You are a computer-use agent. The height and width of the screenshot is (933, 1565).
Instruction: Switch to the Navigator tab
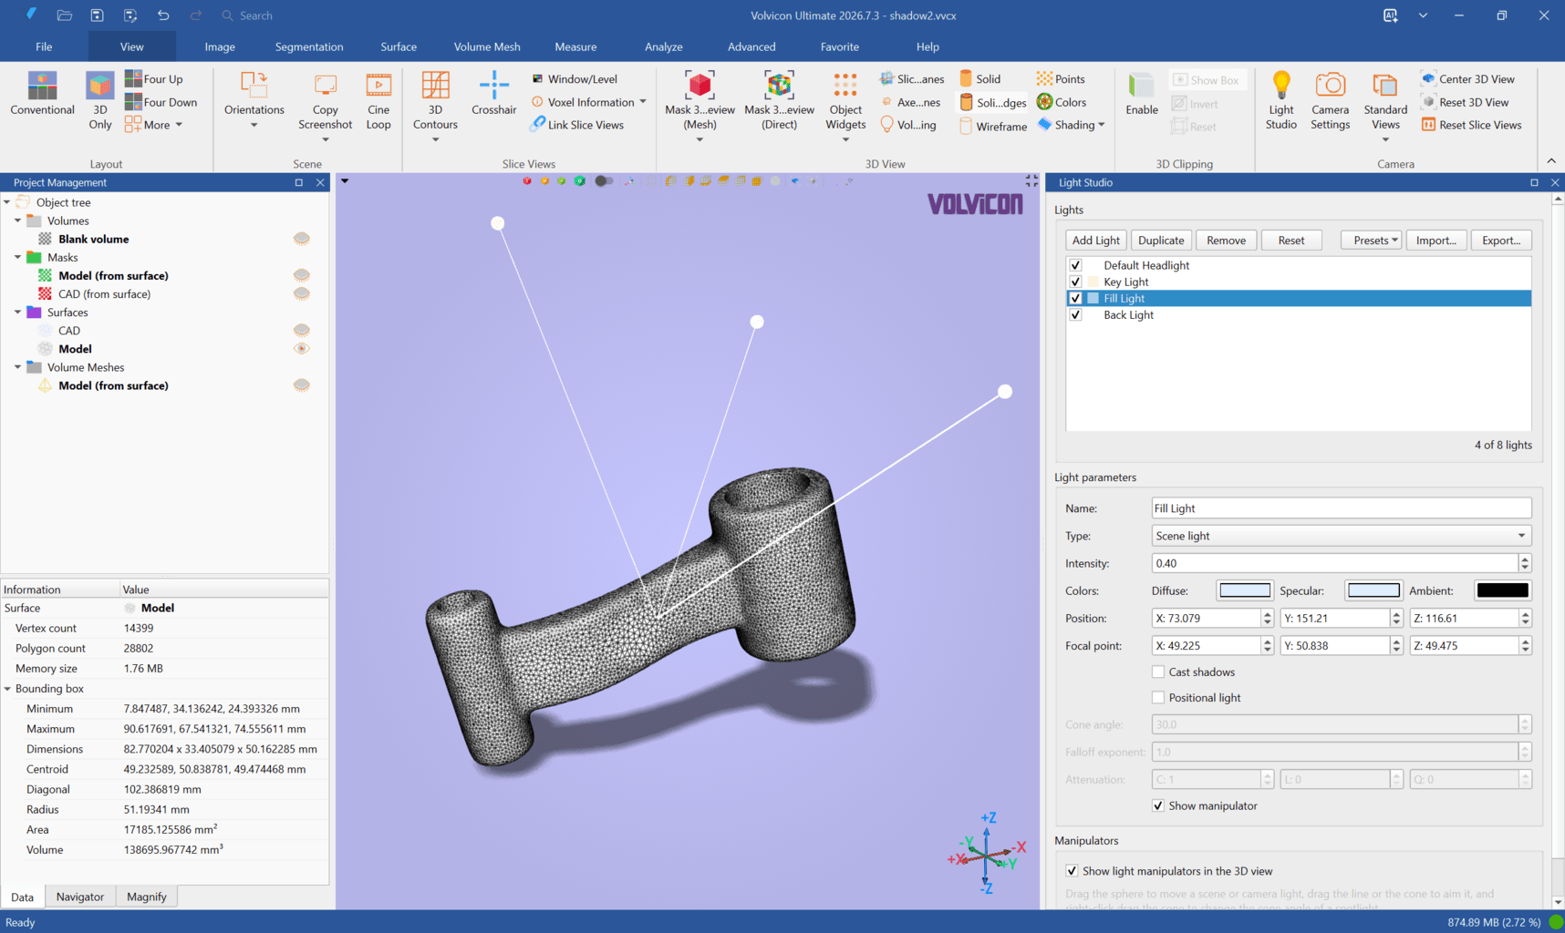(x=80, y=897)
